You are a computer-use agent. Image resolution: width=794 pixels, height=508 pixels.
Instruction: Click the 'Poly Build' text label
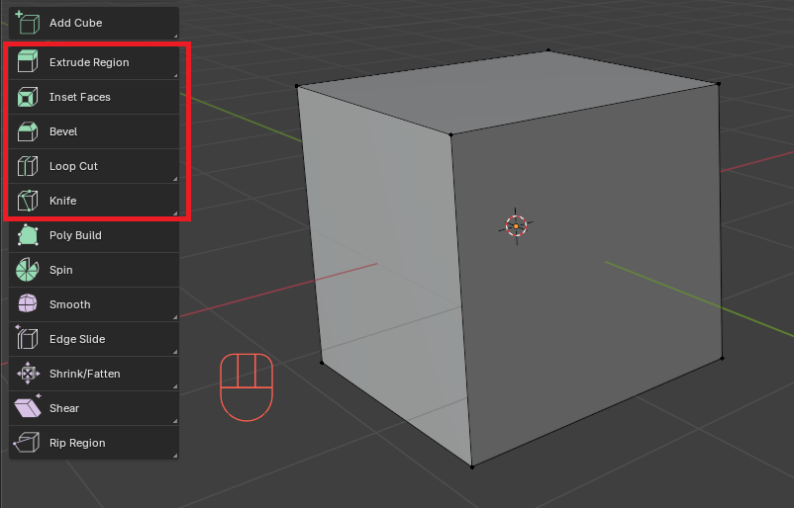coord(75,235)
